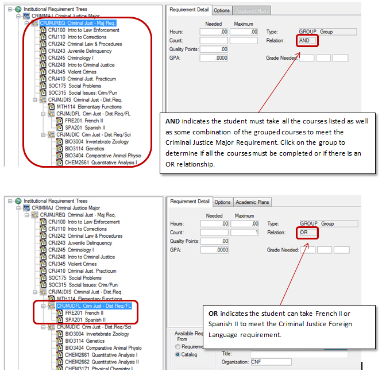Image resolution: width=382 pixels, height=375 pixels.
Task: Select the highlighted CRJMJREQ Criminal Just row in top tree
Action: tap(78, 23)
